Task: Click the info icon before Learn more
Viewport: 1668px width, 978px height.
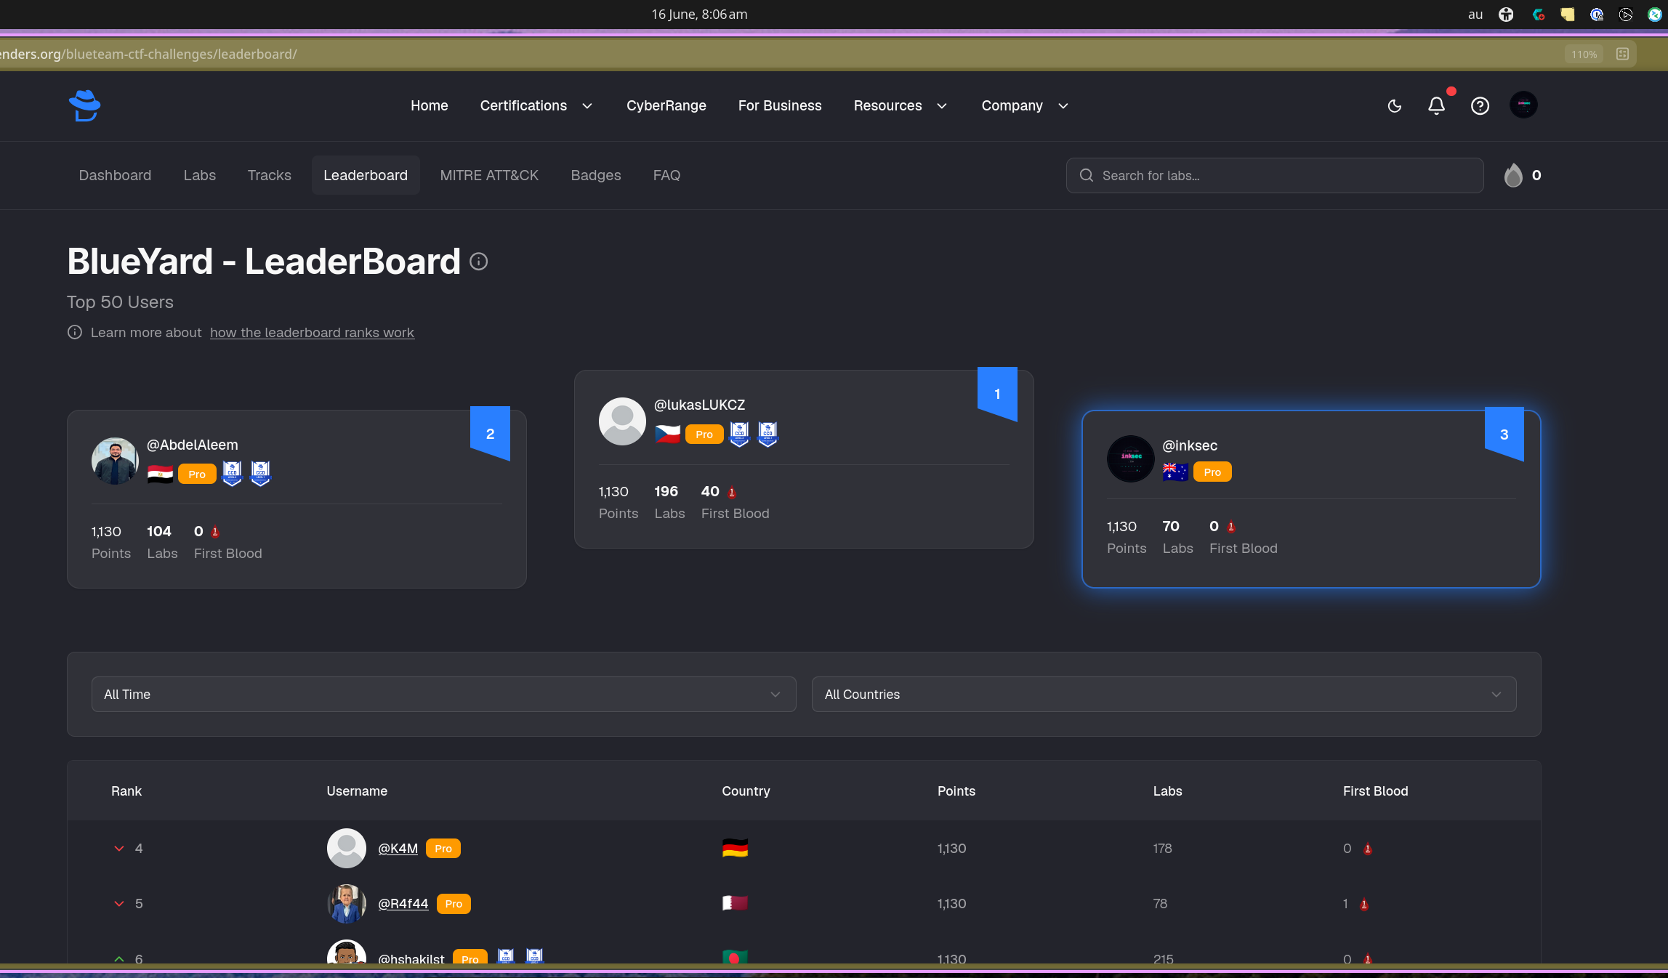Action: pyautogui.click(x=75, y=332)
